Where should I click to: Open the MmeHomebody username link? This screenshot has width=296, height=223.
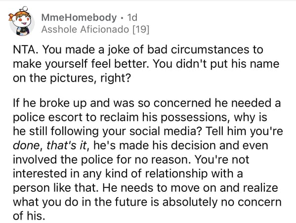coord(79,18)
